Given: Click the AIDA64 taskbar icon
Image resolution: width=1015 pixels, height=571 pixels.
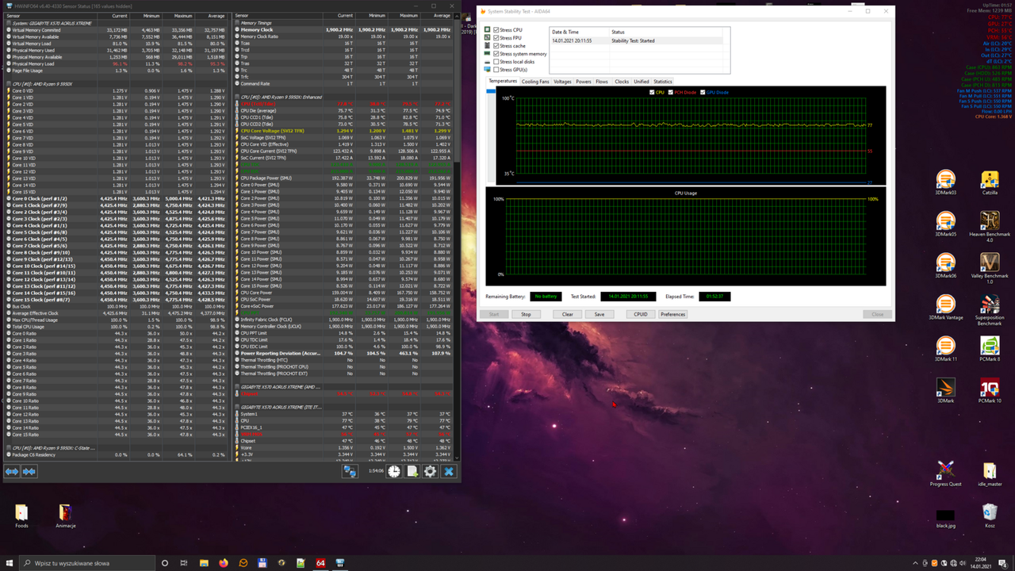Looking at the screenshot, I should point(320,563).
